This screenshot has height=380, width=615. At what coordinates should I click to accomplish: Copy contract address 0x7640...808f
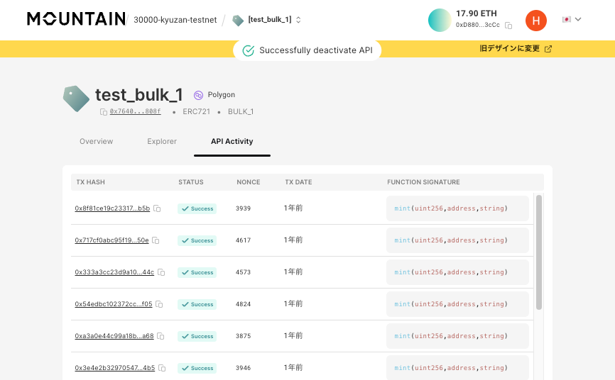point(104,112)
